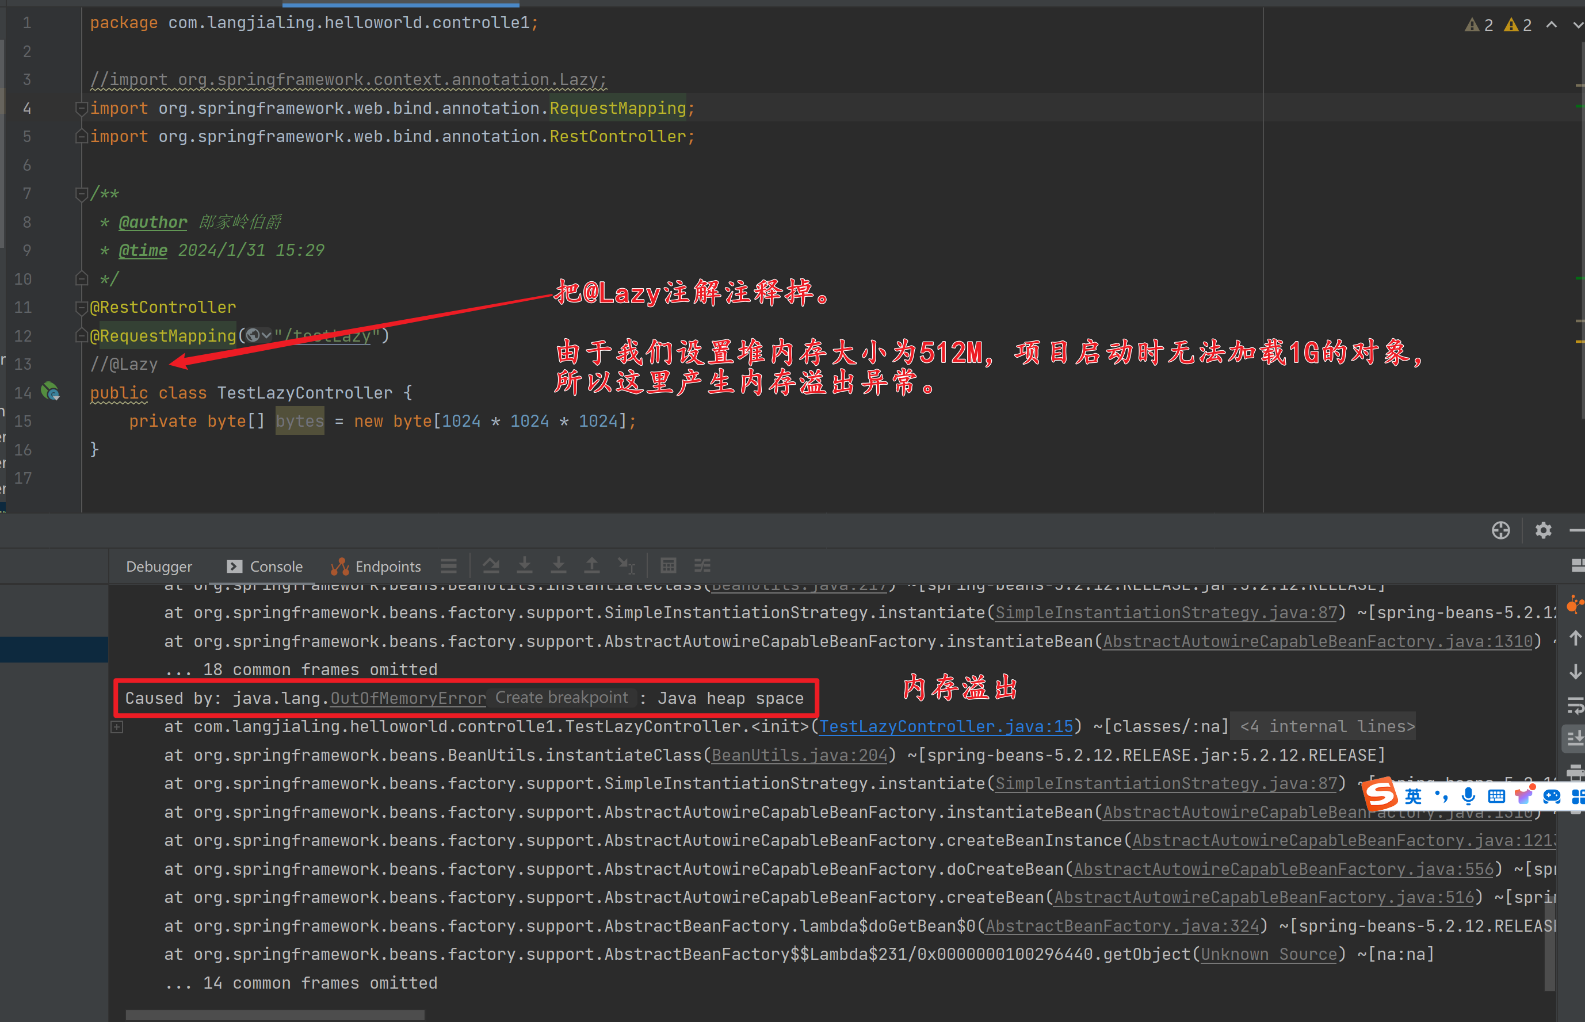Image resolution: width=1585 pixels, height=1022 pixels.
Task: Click the first warning triangle in the editor corner
Action: (1472, 25)
